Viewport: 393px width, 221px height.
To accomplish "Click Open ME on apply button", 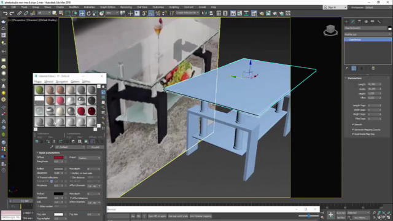I will 157,216.
